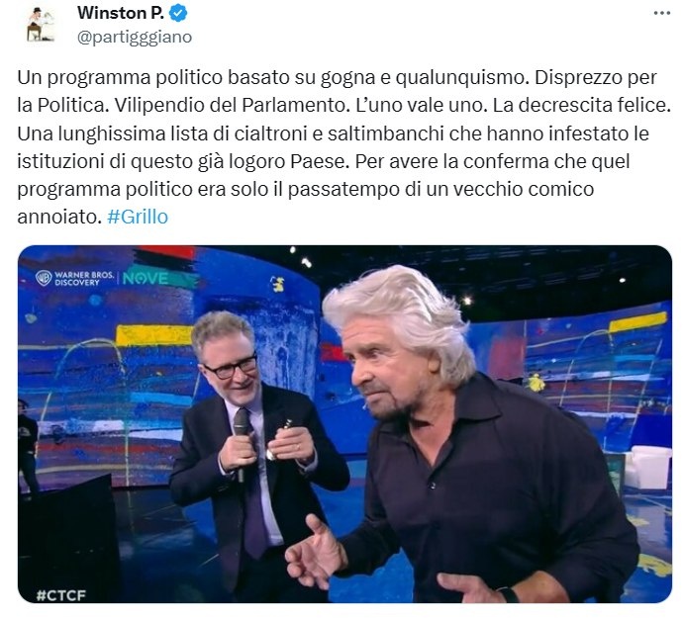This screenshot has width=684, height=620.
Task: Click the NOVE channel logo in photo
Action: point(146,278)
